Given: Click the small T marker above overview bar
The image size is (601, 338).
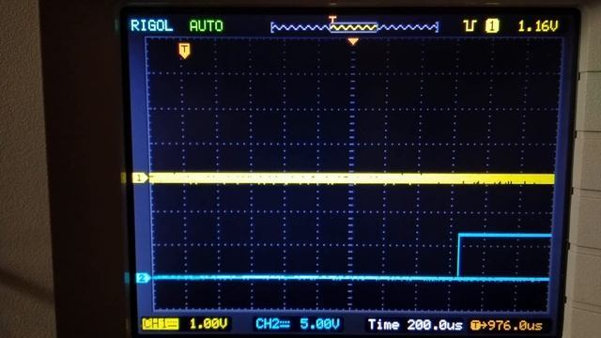Looking at the screenshot, I should coord(332,19).
